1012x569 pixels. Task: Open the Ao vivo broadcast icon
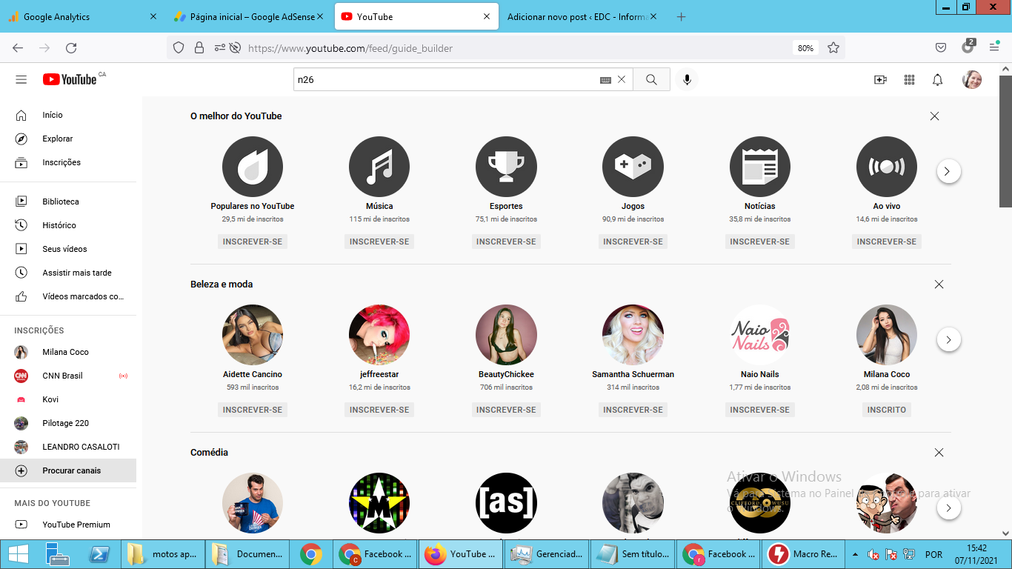coord(887,167)
